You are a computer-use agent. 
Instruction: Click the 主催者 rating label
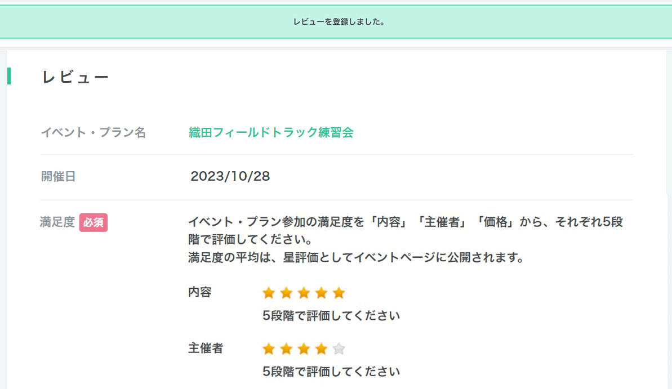coord(206,348)
